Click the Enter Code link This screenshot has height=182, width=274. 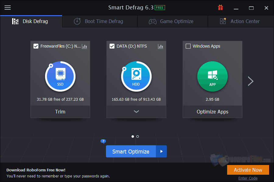(x=248, y=178)
